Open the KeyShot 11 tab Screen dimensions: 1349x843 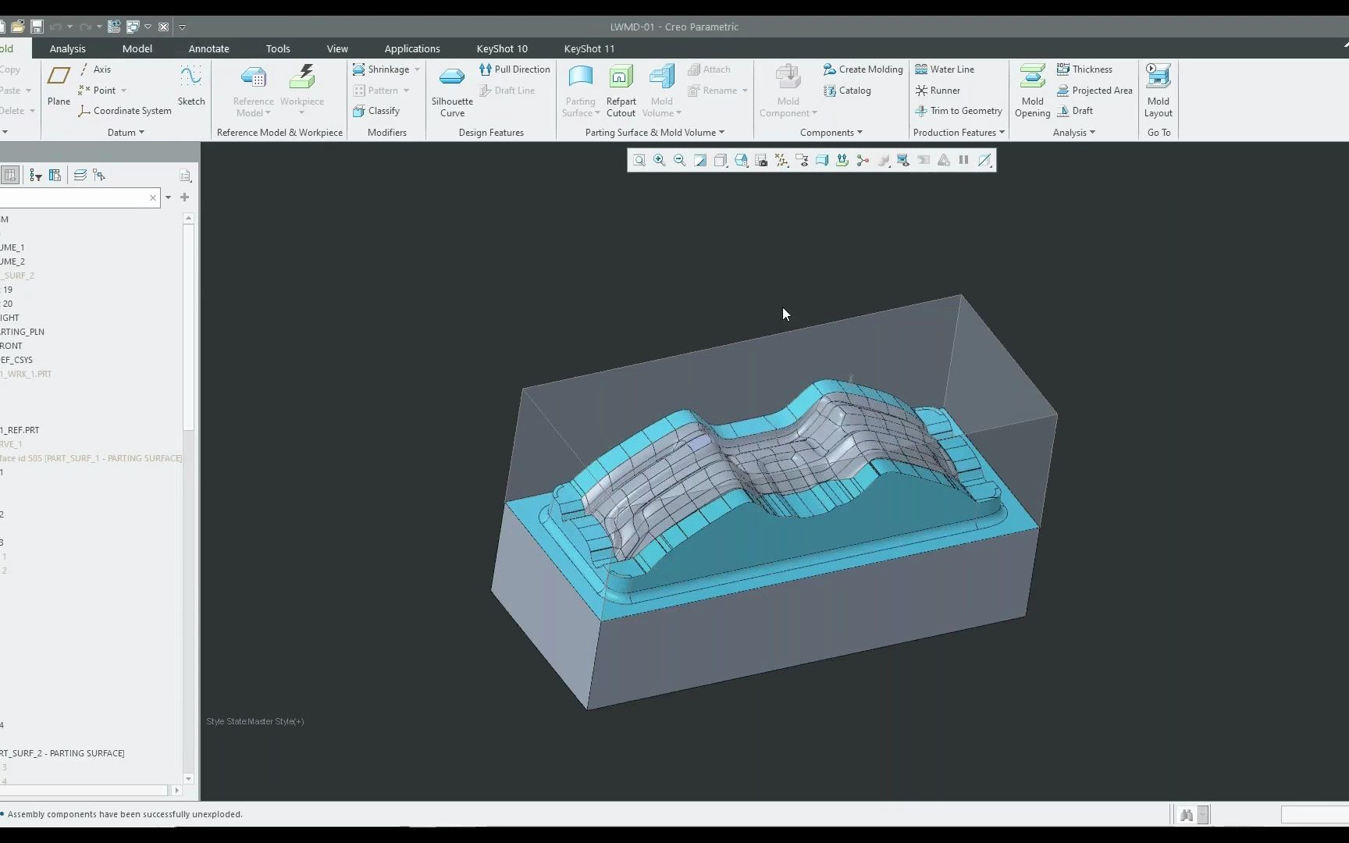pyautogui.click(x=589, y=48)
